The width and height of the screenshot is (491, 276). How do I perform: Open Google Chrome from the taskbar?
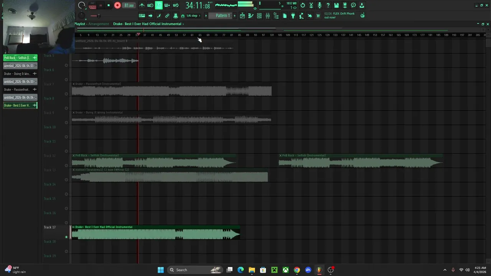coord(297,270)
